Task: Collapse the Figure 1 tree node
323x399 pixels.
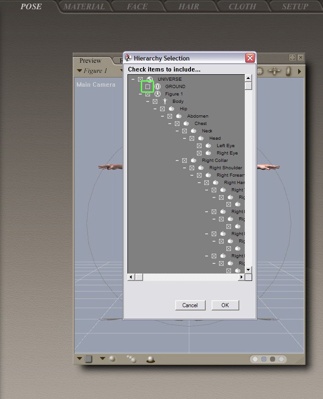Action: coord(140,94)
